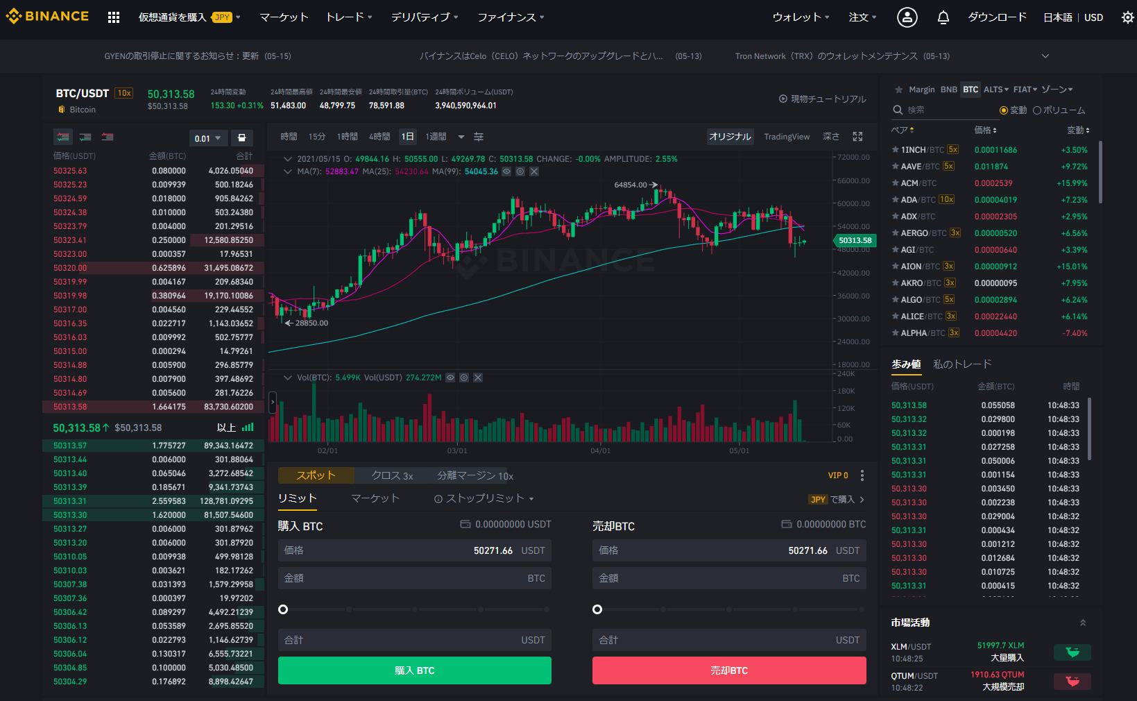Open the settings gear icon
1137x701 pixels.
(1127, 17)
